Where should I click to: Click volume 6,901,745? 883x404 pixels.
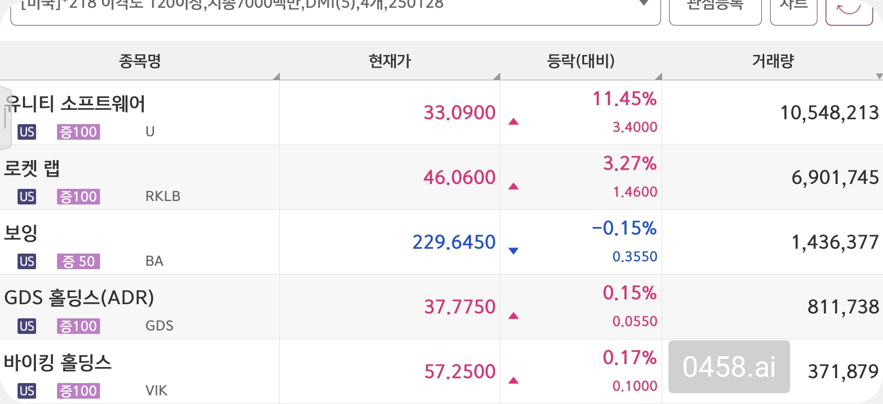point(835,178)
